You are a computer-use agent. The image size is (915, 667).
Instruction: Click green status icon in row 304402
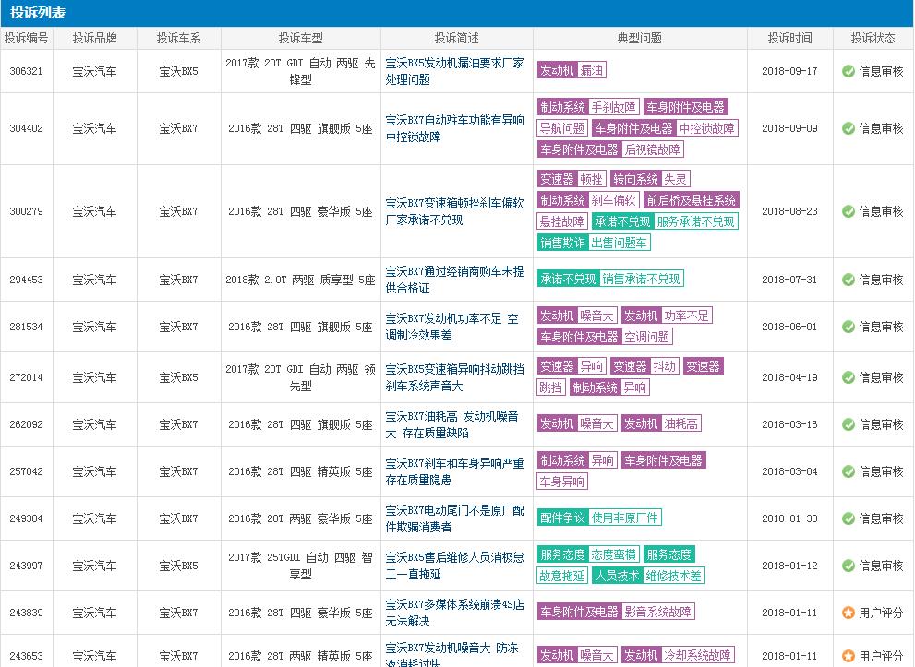[849, 128]
